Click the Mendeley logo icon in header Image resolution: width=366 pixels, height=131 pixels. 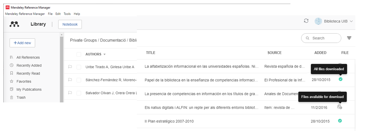(14, 24)
